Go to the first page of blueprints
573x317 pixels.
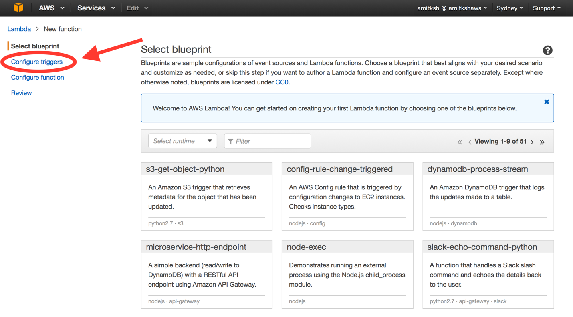point(460,142)
